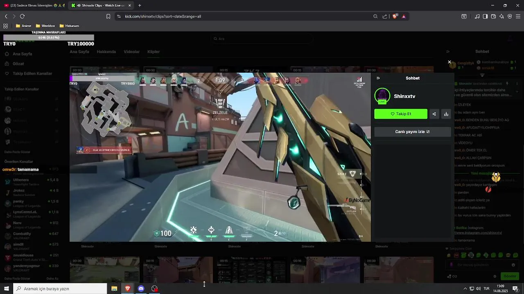This screenshot has height=294, width=524.
Task: Open File Explorer from the taskbar
Action: 114,289
